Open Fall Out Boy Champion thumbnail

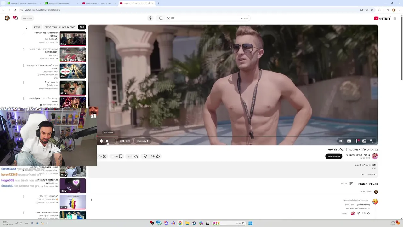[72, 38]
